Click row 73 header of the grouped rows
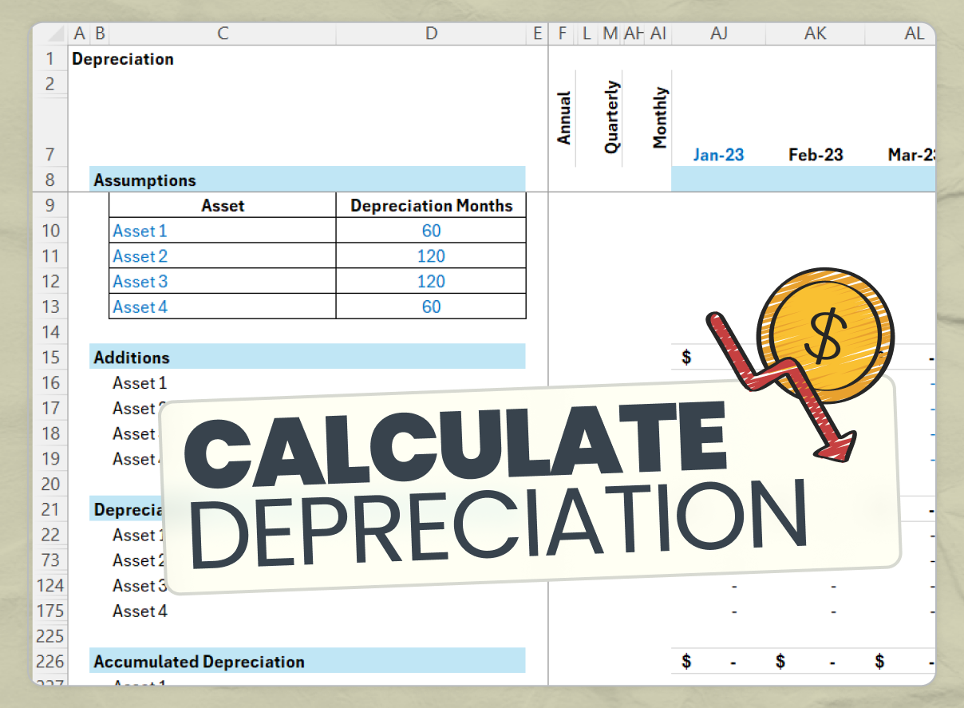The height and width of the screenshot is (708, 964). pos(50,560)
